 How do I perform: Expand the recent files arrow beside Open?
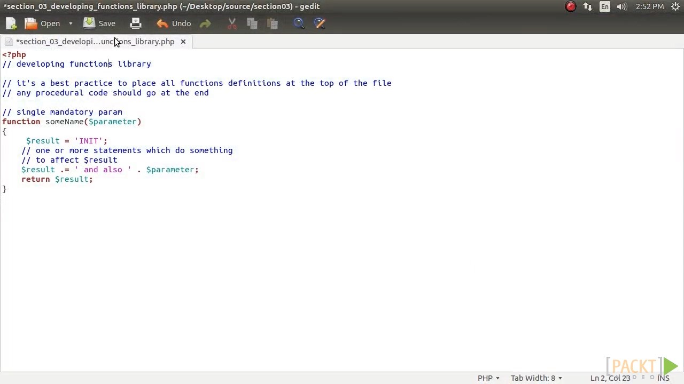point(70,23)
